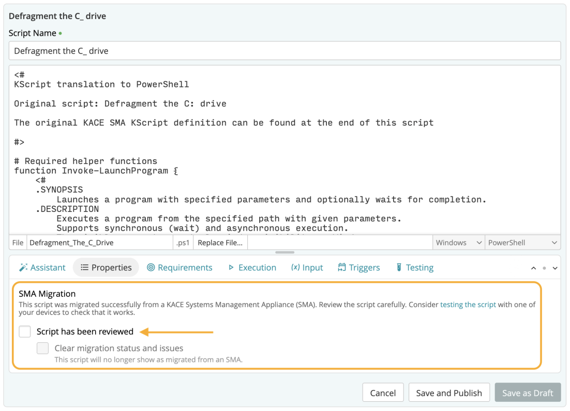Expand the panel using the down chevron
This screenshot has width=570, height=411.
(555, 268)
